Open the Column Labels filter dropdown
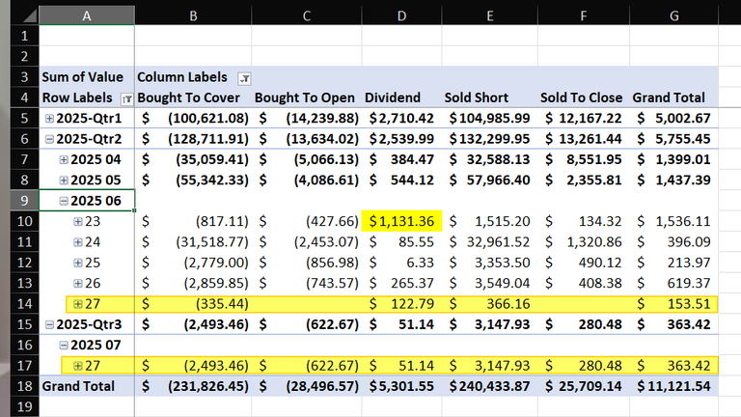 point(244,78)
